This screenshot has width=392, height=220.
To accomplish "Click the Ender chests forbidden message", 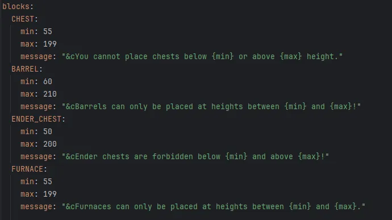I will pyautogui.click(x=195, y=157).
